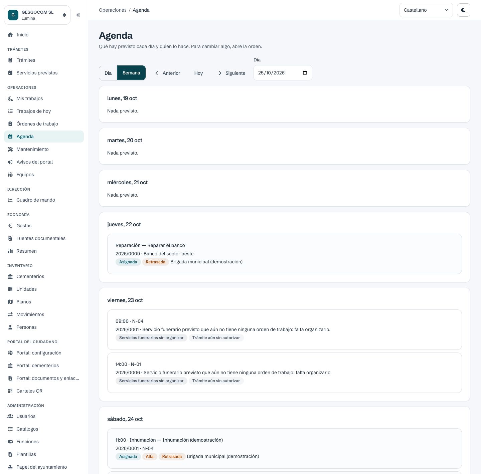
Task: Click Unidades grid icon
Action: (10, 289)
